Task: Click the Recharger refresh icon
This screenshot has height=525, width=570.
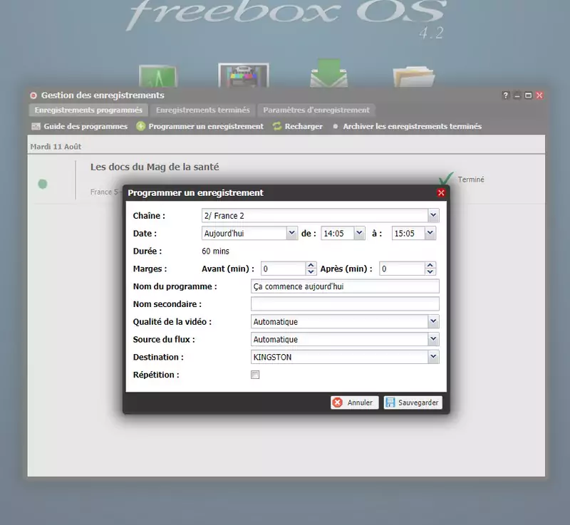Action: pyautogui.click(x=277, y=126)
